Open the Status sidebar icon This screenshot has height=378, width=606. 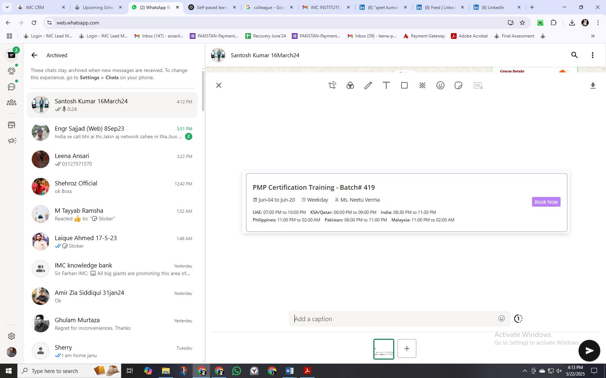[x=12, y=71]
